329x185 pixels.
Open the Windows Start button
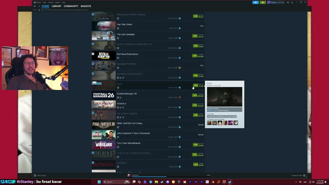point(99,182)
